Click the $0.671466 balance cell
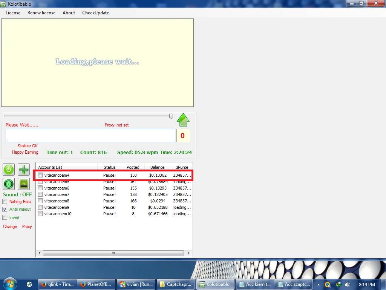 click(158, 214)
